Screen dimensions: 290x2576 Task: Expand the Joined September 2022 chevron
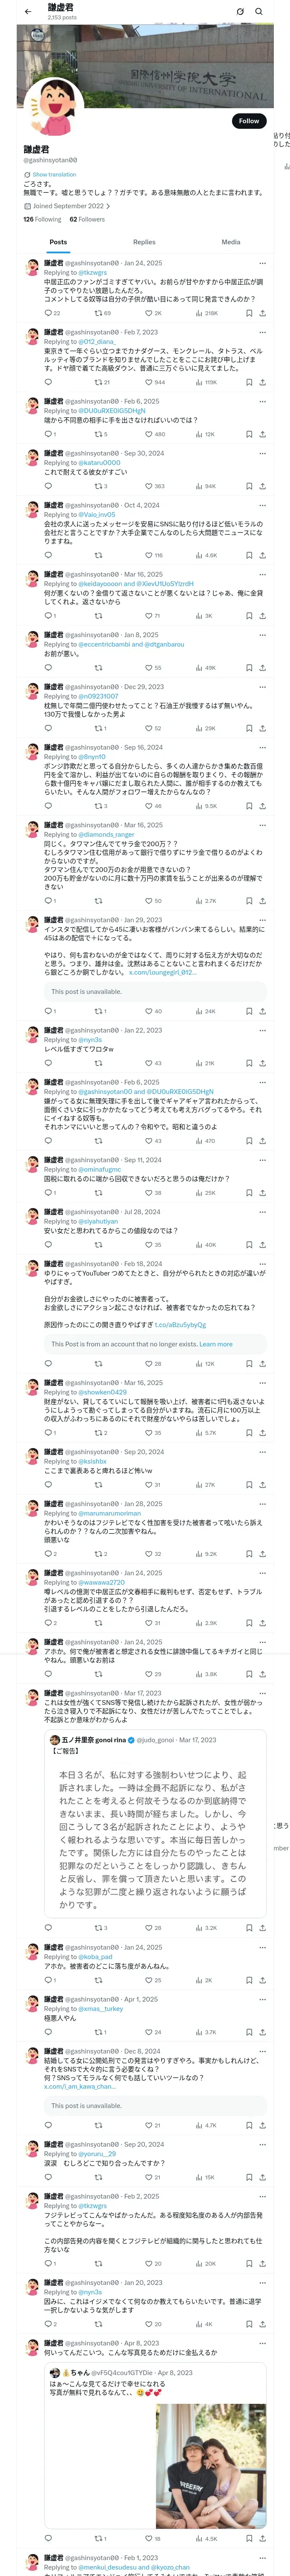point(108,206)
